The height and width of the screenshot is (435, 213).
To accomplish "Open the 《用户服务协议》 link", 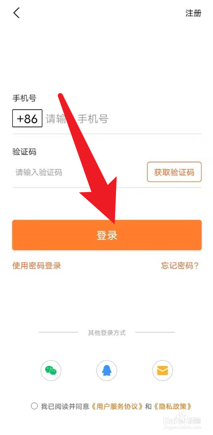I will pos(116,406).
